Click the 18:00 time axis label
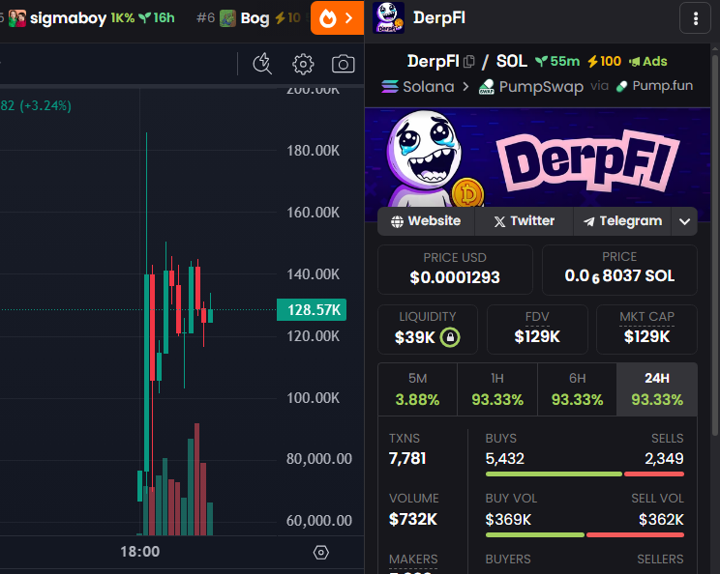The height and width of the screenshot is (574, 720). click(x=140, y=552)
